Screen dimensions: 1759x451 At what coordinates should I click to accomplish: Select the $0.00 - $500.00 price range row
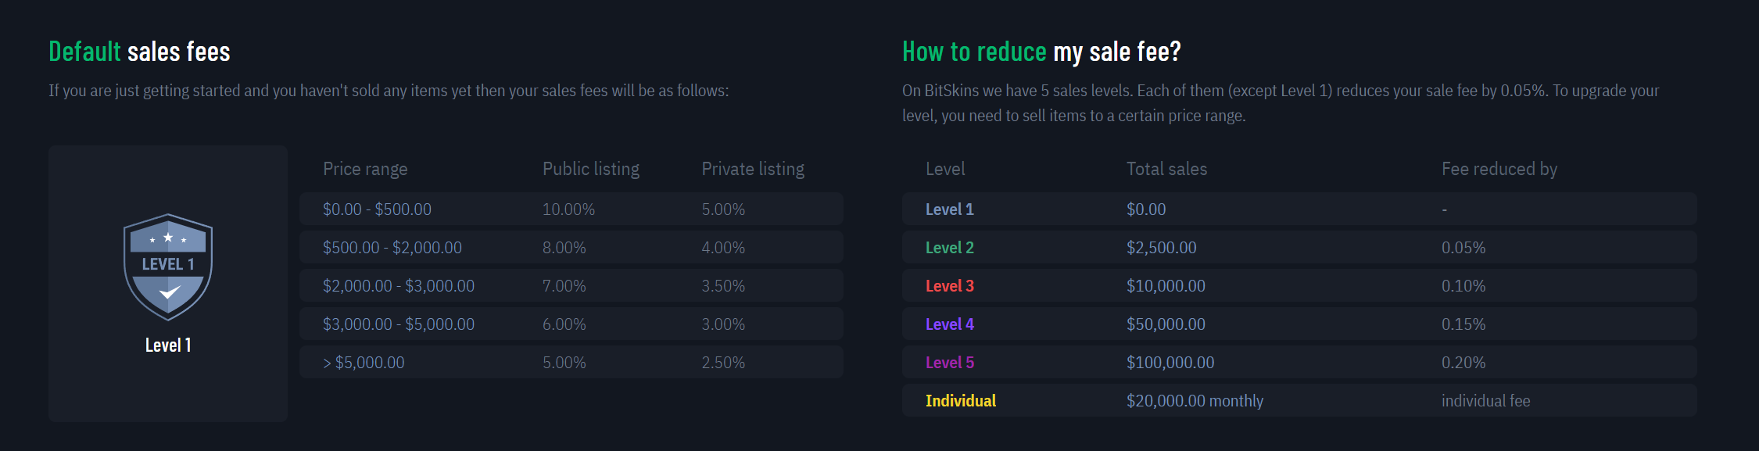click(x=377, y=209)
